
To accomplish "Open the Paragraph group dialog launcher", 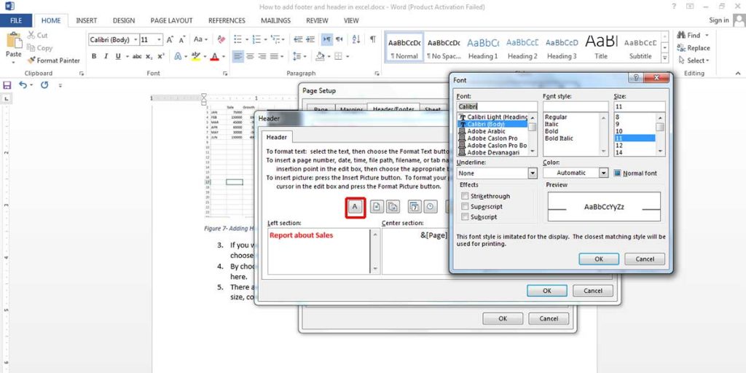I will (377, 74).
